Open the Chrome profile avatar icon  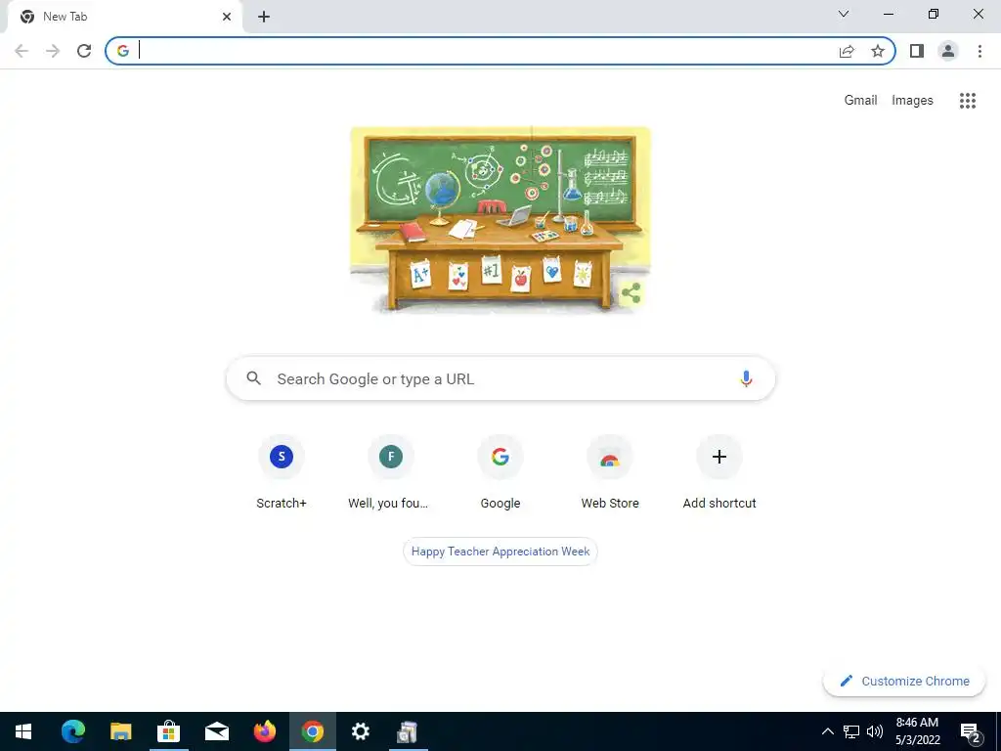pyautogui.click(x=948, y=51)
